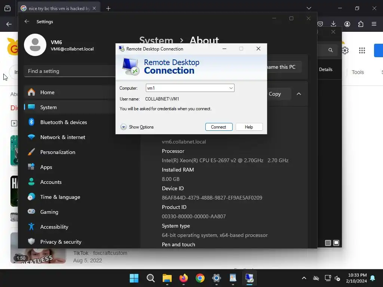Click taskbar clock showing 10:33 PM
This screenshot has height=287, width=383.
pos(356,278)
